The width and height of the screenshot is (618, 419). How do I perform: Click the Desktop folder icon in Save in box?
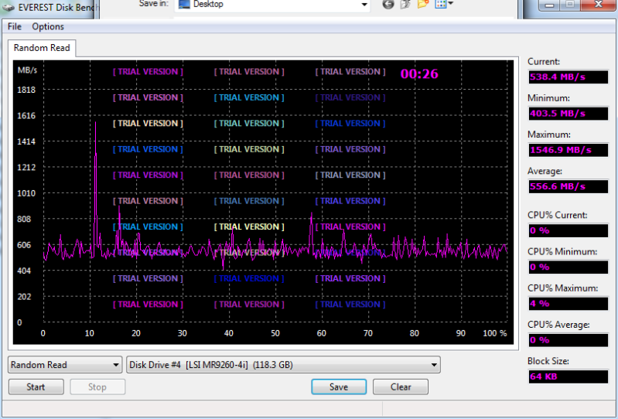184,5
